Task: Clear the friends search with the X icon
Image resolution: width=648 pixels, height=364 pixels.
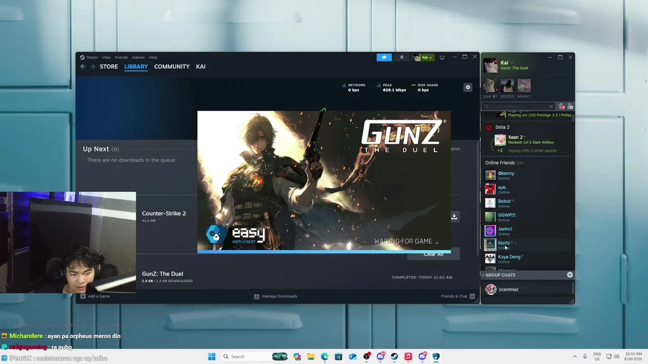Action: (x=551, y=106)
